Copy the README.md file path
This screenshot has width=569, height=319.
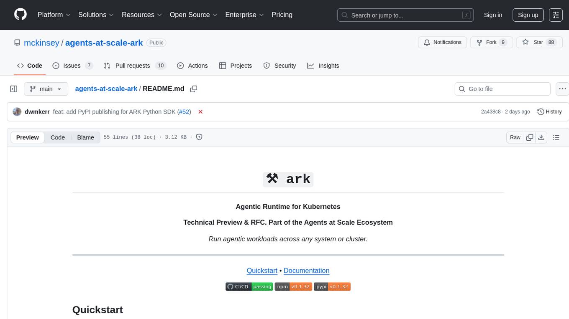tap(193, 89)
